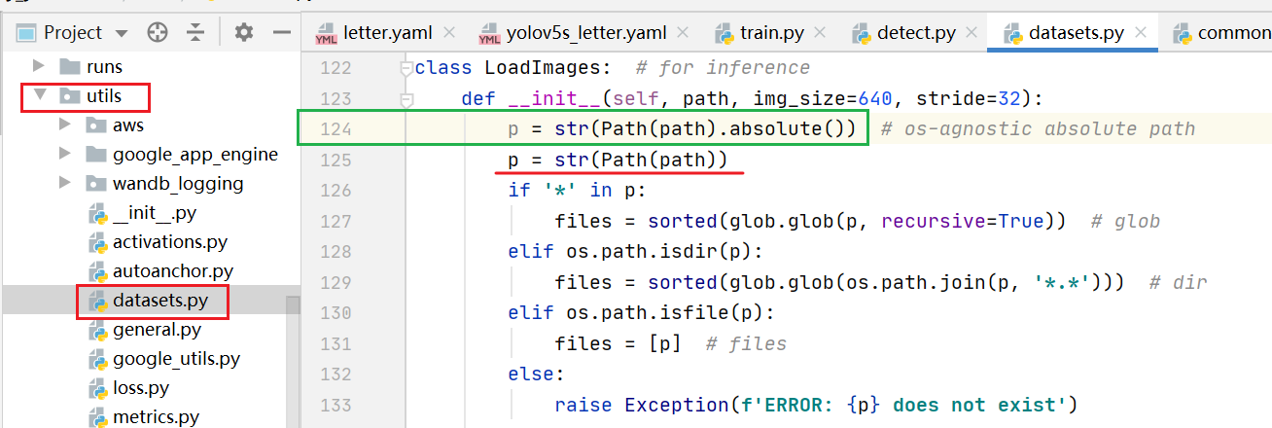Select the runs folder in tree
The height and width of the screenshot is (428, 1272).
point(104,67)
